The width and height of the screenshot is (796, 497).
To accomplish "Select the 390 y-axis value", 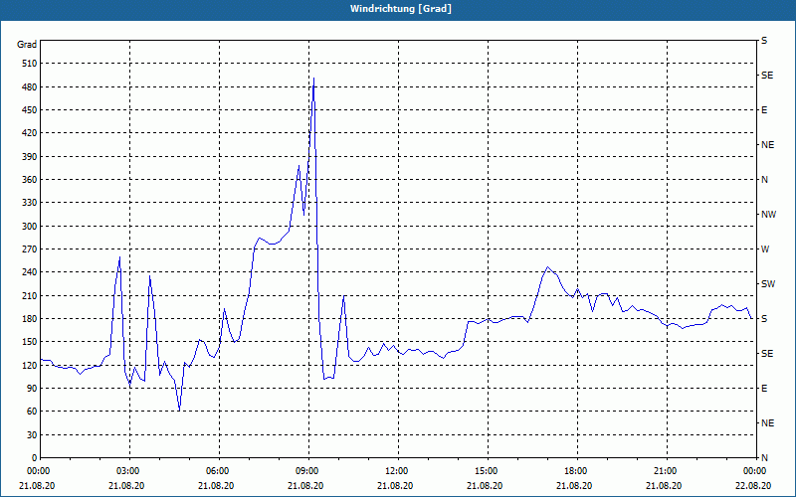I will (x=30, y=157).
